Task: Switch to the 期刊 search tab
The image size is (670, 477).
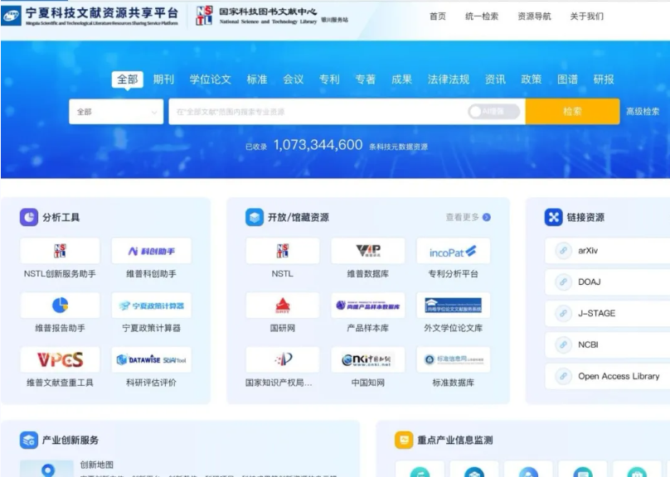Action: (x=163, y=79)
